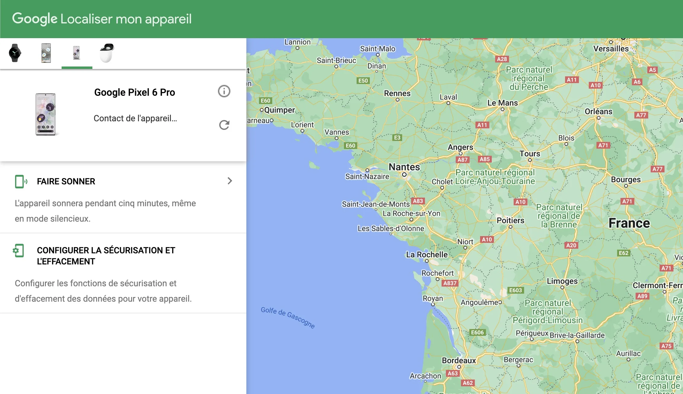Open Configurer la sécurisation et l'effacement
The width and height of the screenshot is (683, 394).
[x=106, y=256]
